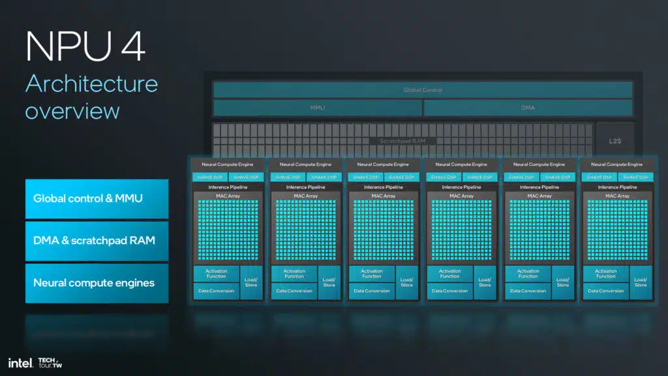Viewport: 668px width, 376px height.
Task: Click the DMA block in diagram
Action: click(x=528, y=108)
